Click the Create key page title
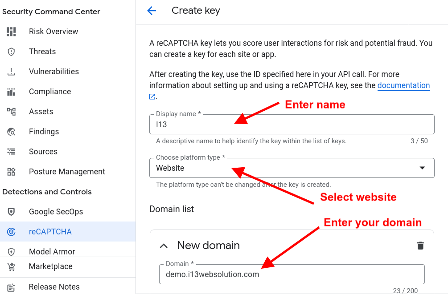Viewport: 448px width, 294px height. pyautogui.click(x=196, y=11)
